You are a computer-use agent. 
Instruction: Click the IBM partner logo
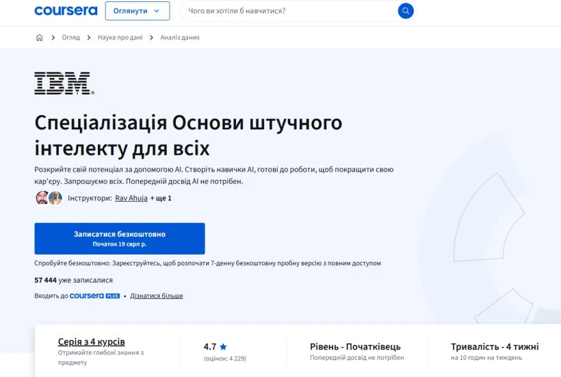(64, 83)
